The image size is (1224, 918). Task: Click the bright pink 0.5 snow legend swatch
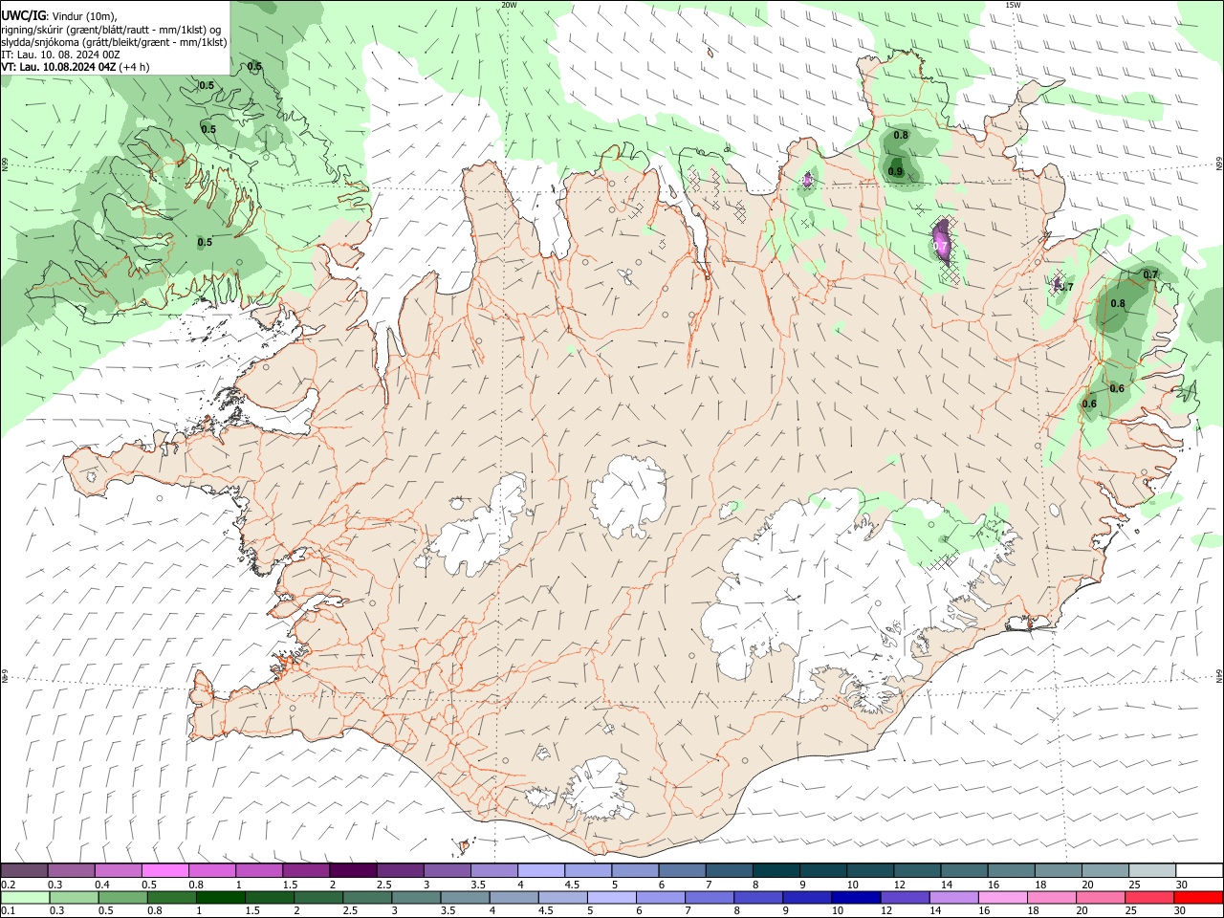tap(164, 870)
